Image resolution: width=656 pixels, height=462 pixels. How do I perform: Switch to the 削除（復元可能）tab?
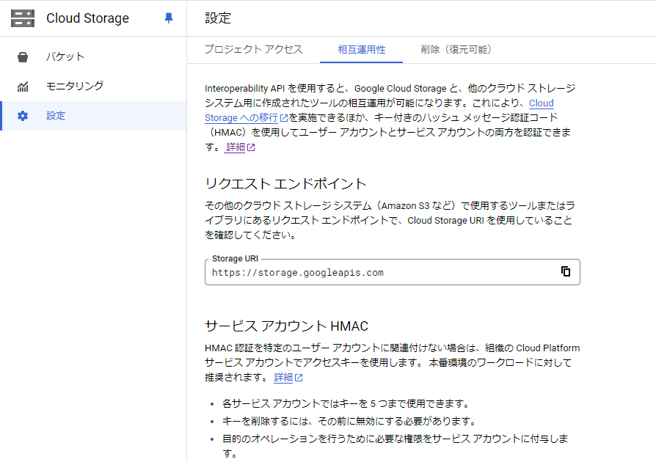(457, 49)
